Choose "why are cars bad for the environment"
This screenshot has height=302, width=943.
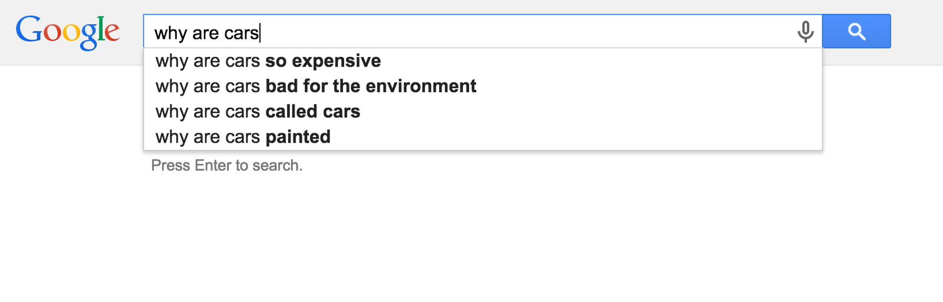315,86
